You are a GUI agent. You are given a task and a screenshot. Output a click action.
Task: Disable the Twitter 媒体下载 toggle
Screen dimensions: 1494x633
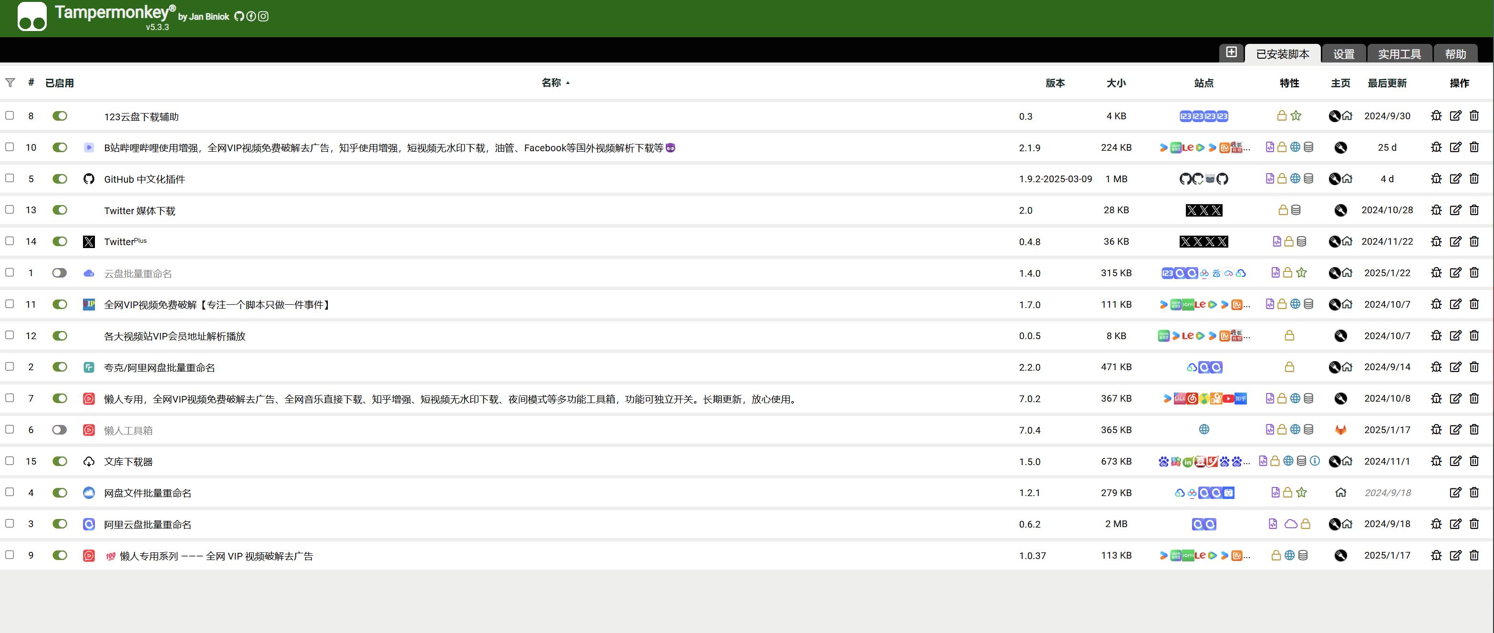click(x=60, y=210)
